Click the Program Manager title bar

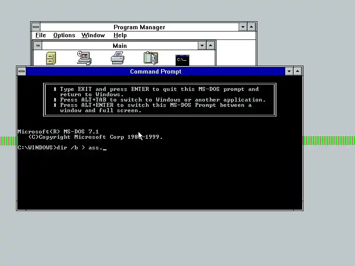(x=139, y=27)
